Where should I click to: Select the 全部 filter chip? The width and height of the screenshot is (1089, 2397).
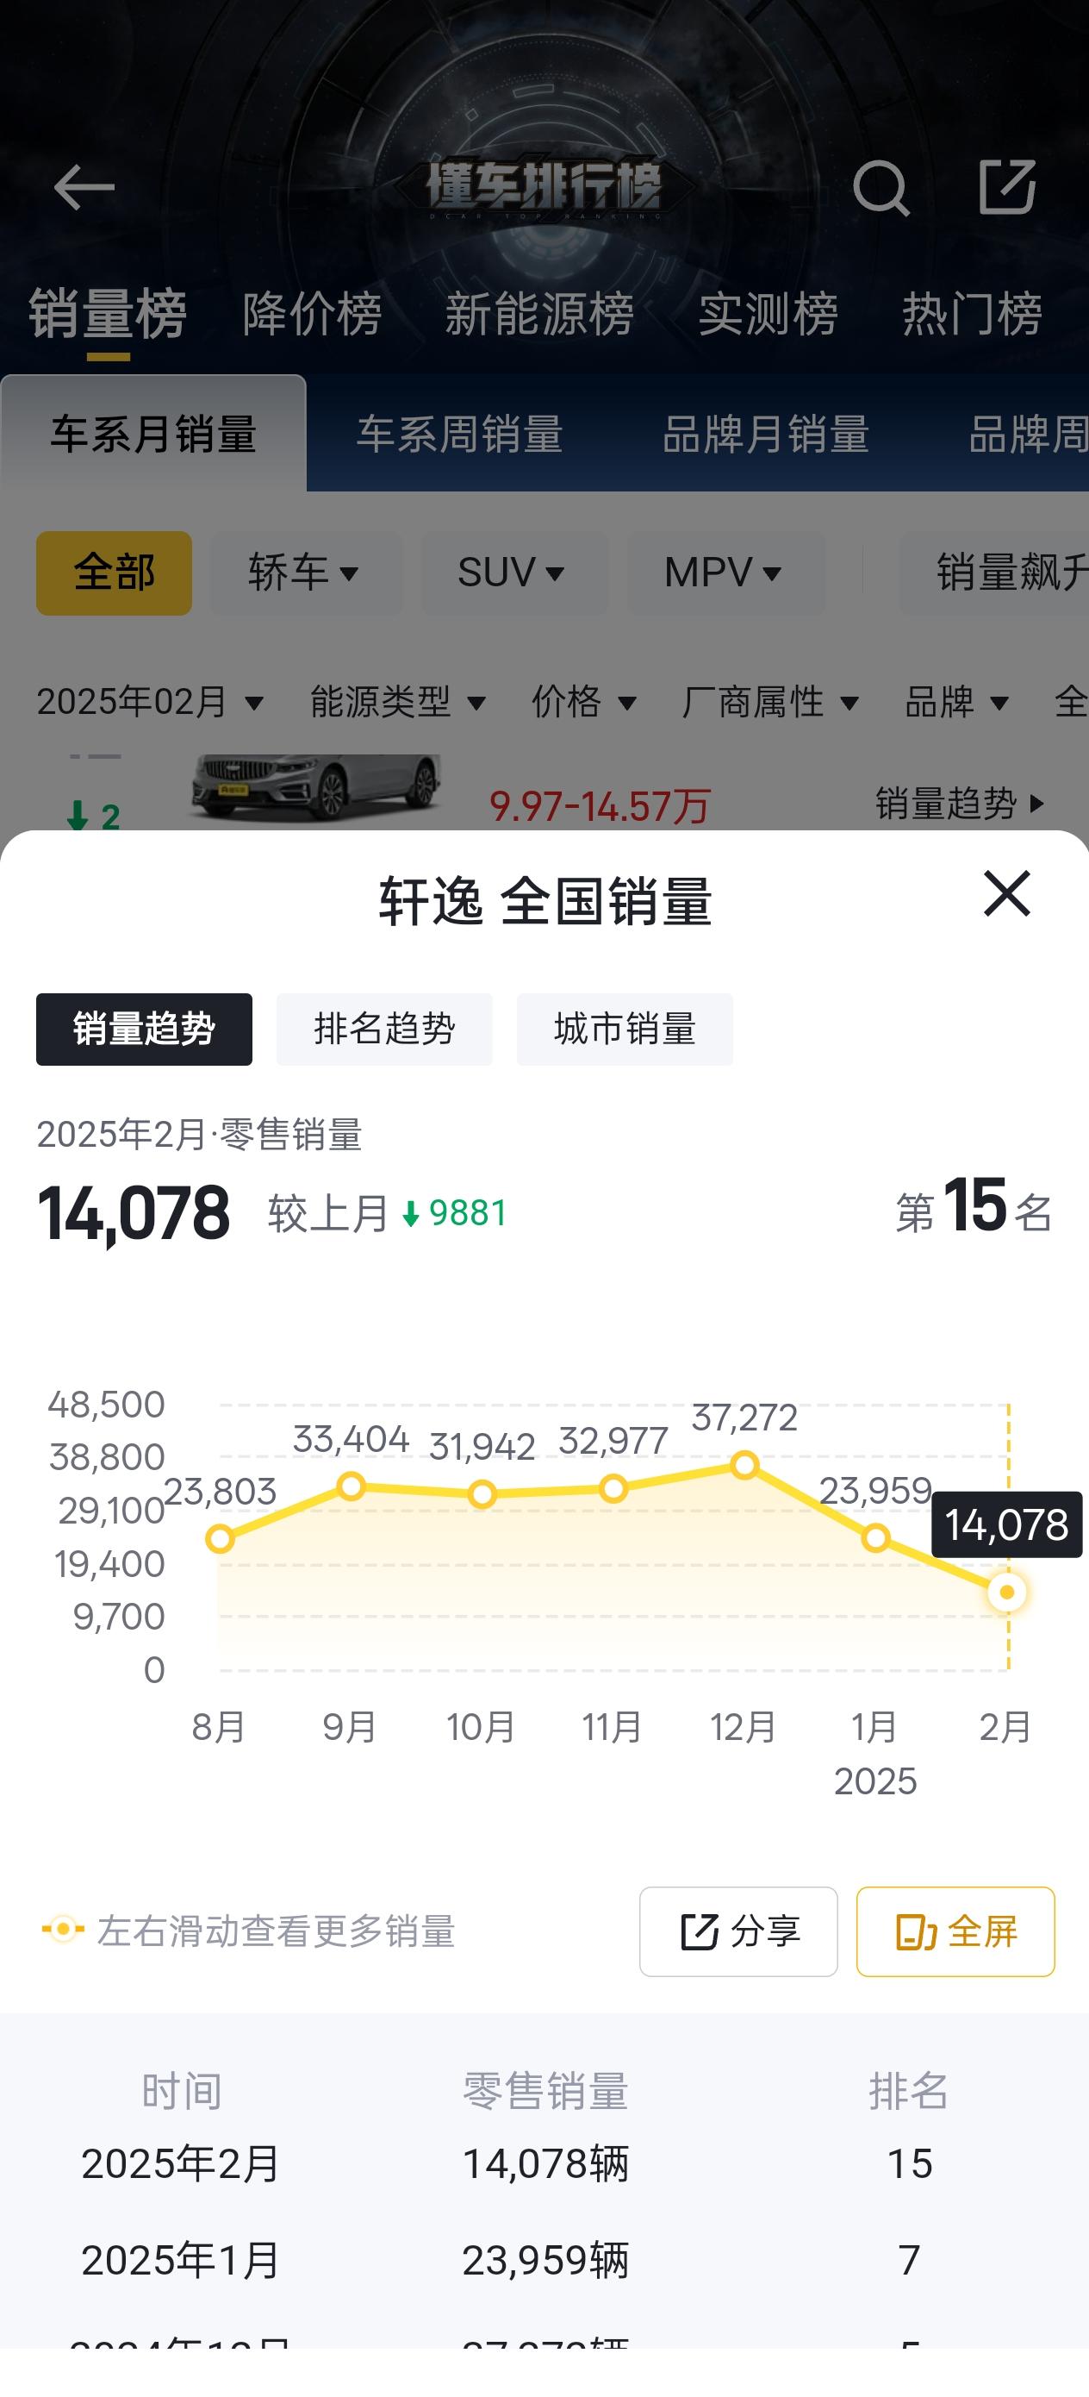(115, 573)
